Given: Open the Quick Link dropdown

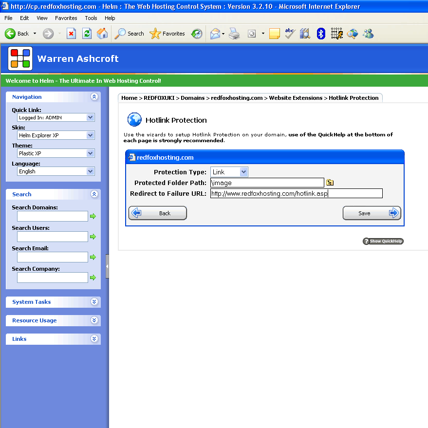Looking at the screenshot, I should 56,117.
